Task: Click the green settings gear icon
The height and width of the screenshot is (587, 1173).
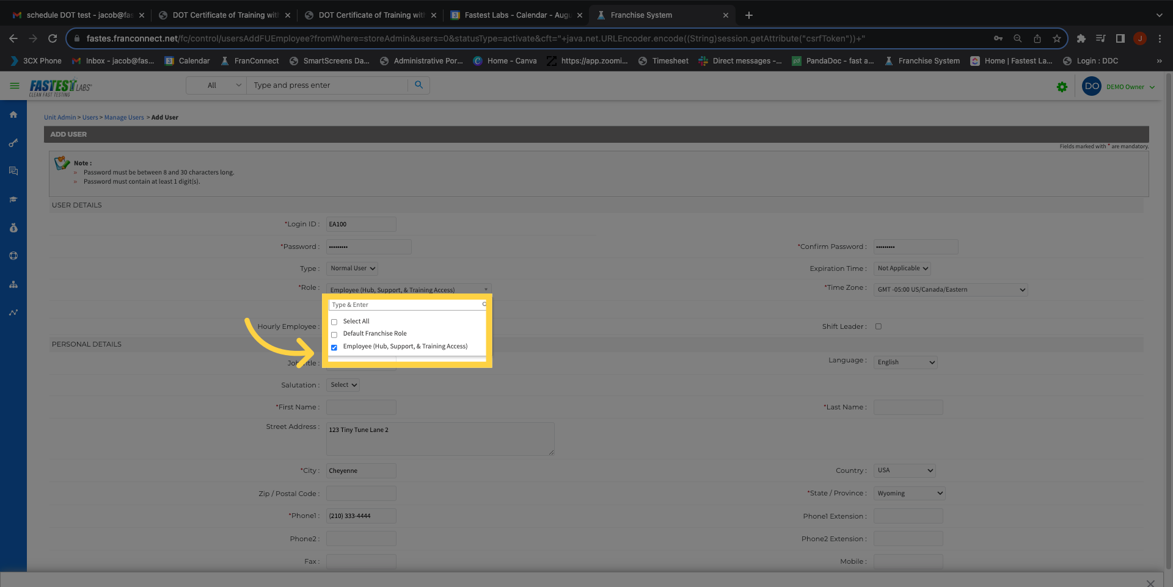Action: [1062, 87]
